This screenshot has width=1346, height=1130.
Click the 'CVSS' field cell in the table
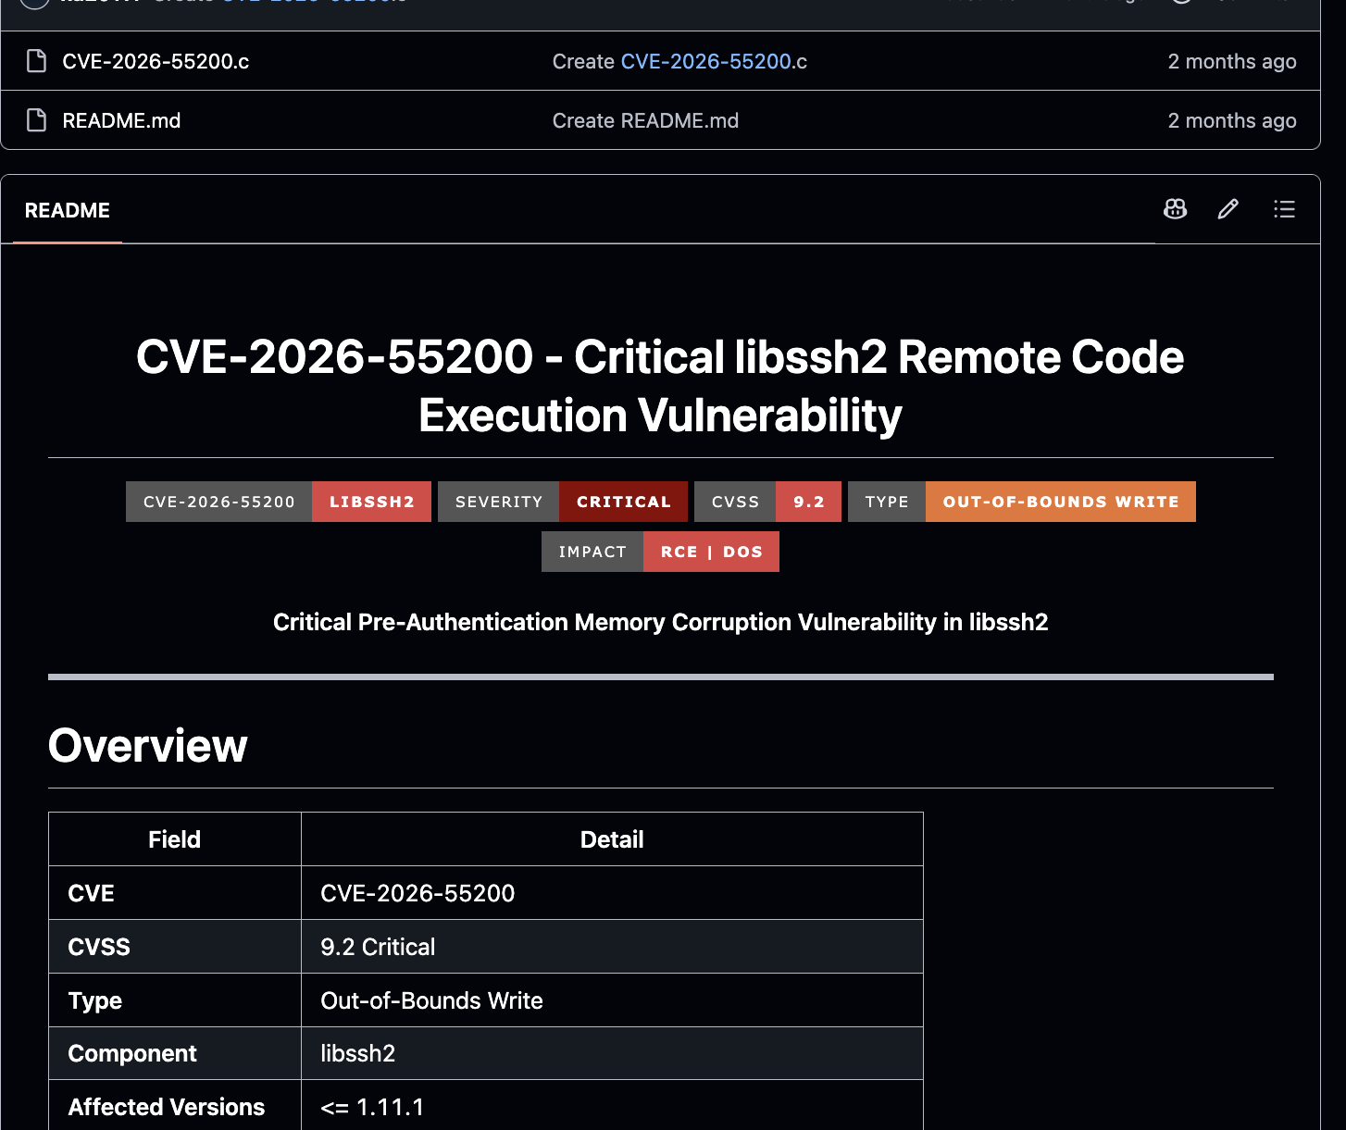point(175,947)
